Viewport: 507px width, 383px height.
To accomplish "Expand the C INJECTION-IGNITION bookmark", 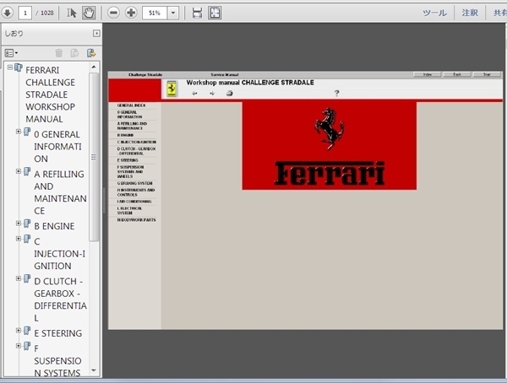I will (19, 239).
